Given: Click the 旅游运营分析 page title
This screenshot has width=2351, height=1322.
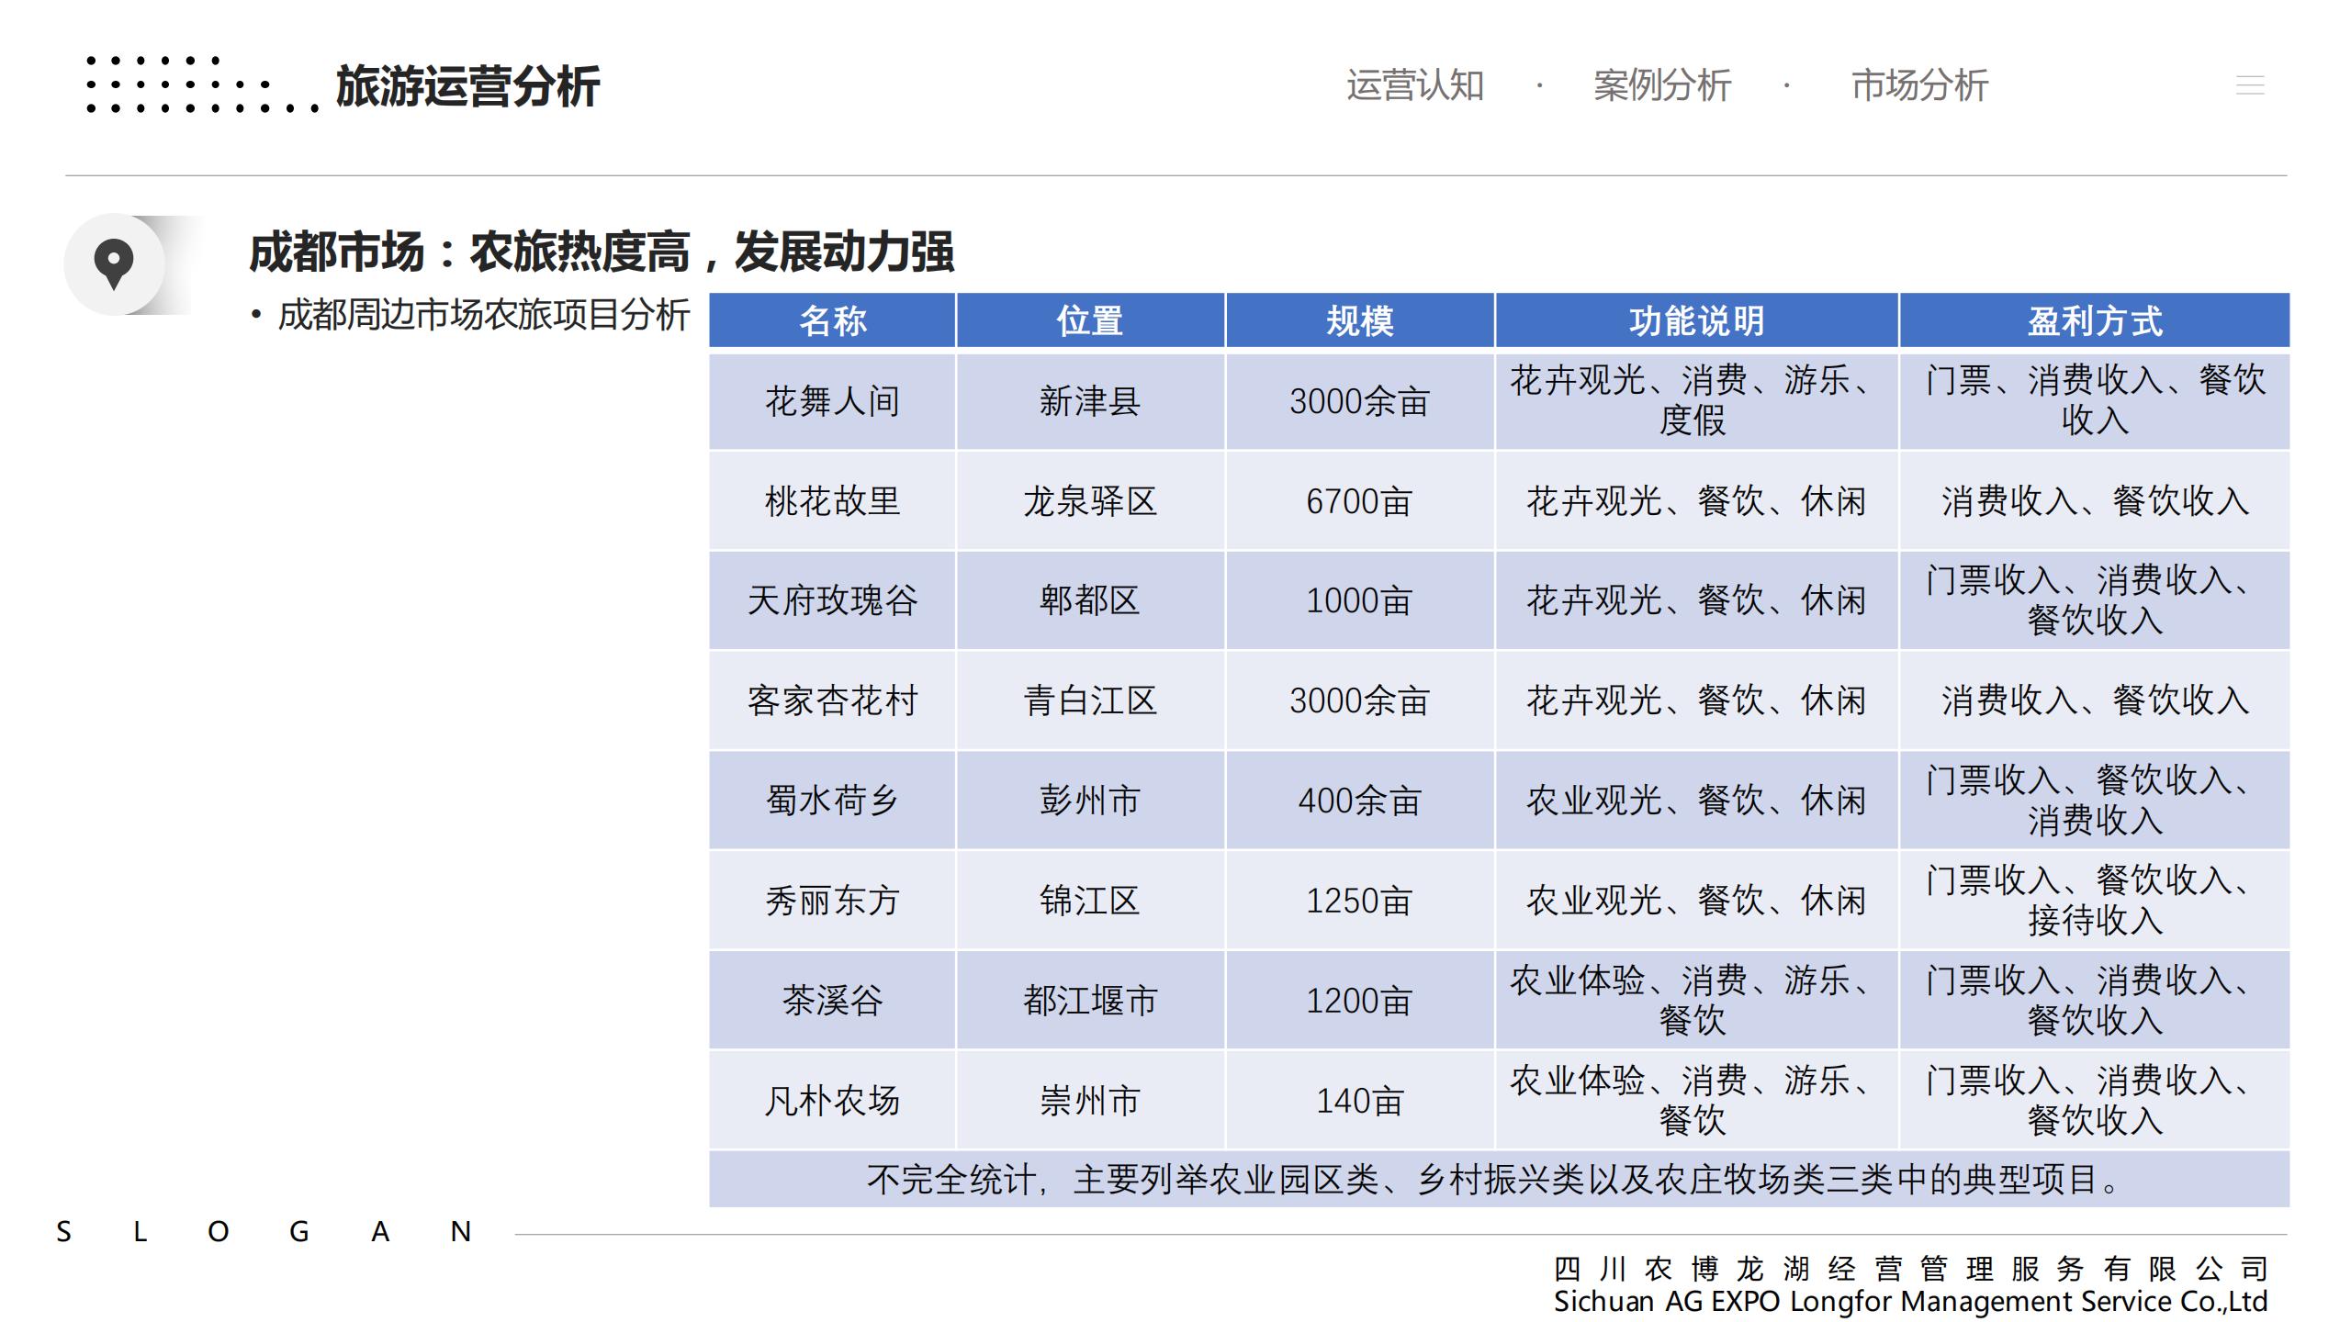Looking at the screenshot, I should 467,87.
